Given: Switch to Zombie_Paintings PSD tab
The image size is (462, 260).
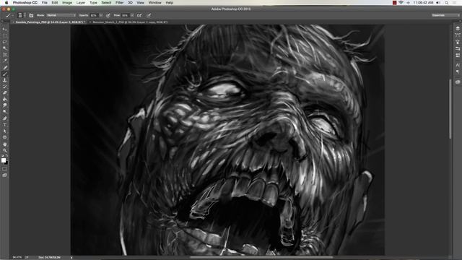Looking at the screenshot, I should [49, 22].
